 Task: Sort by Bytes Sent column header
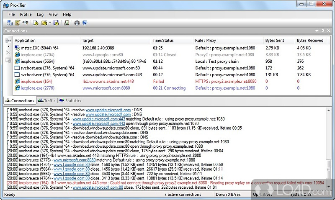pyautogui.click(x=274, y=41)
